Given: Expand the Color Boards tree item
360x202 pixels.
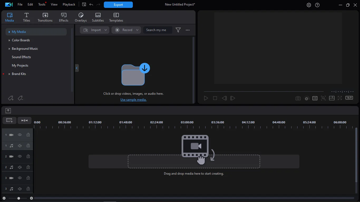Looking at the screenshot, I should (x=9, y=40).
